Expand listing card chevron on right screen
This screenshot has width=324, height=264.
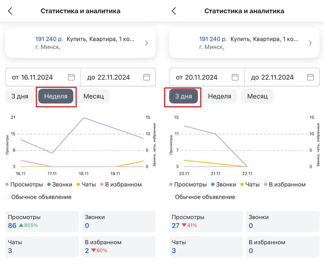(x=310, y=43)
